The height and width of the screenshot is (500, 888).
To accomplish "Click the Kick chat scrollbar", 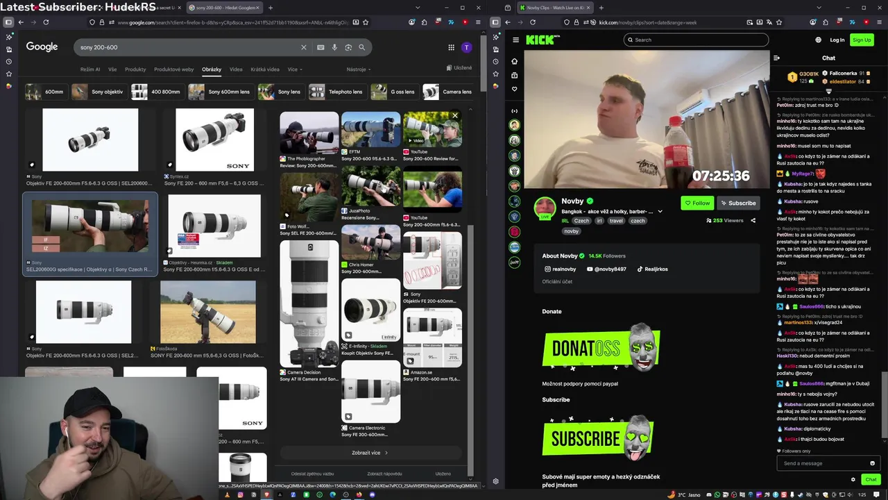I will click(884, 404).
